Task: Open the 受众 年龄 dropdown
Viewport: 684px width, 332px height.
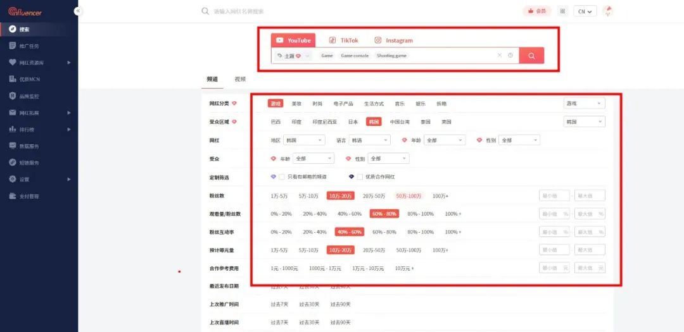Action: pos(313,159)
